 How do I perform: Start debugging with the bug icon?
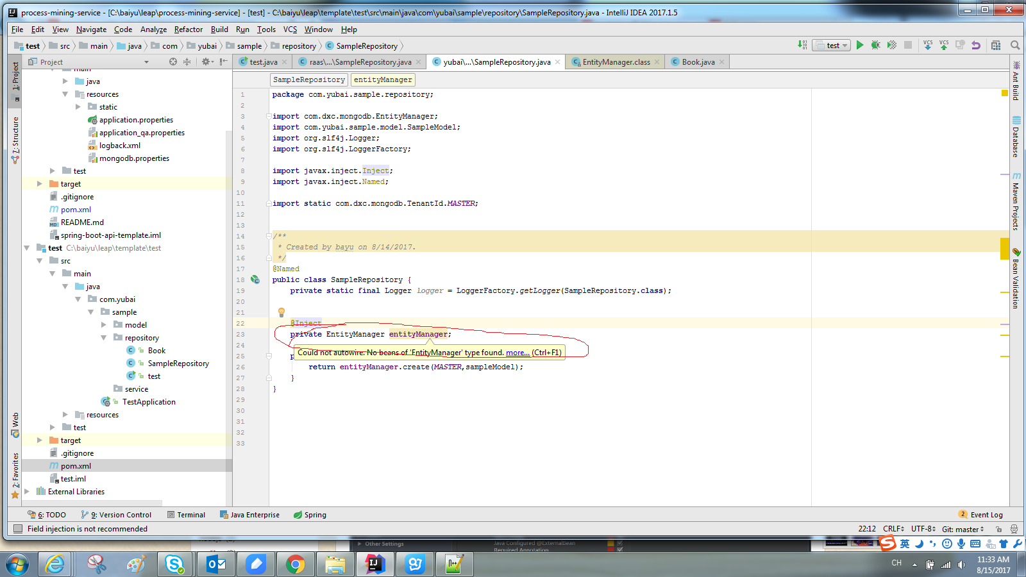coord(875,45)
